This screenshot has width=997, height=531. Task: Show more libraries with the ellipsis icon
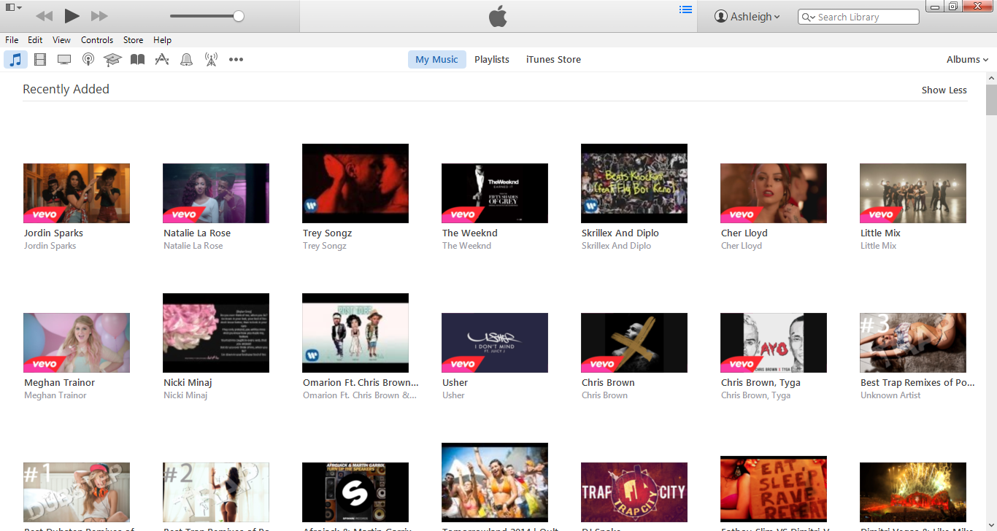click(236, 60)
